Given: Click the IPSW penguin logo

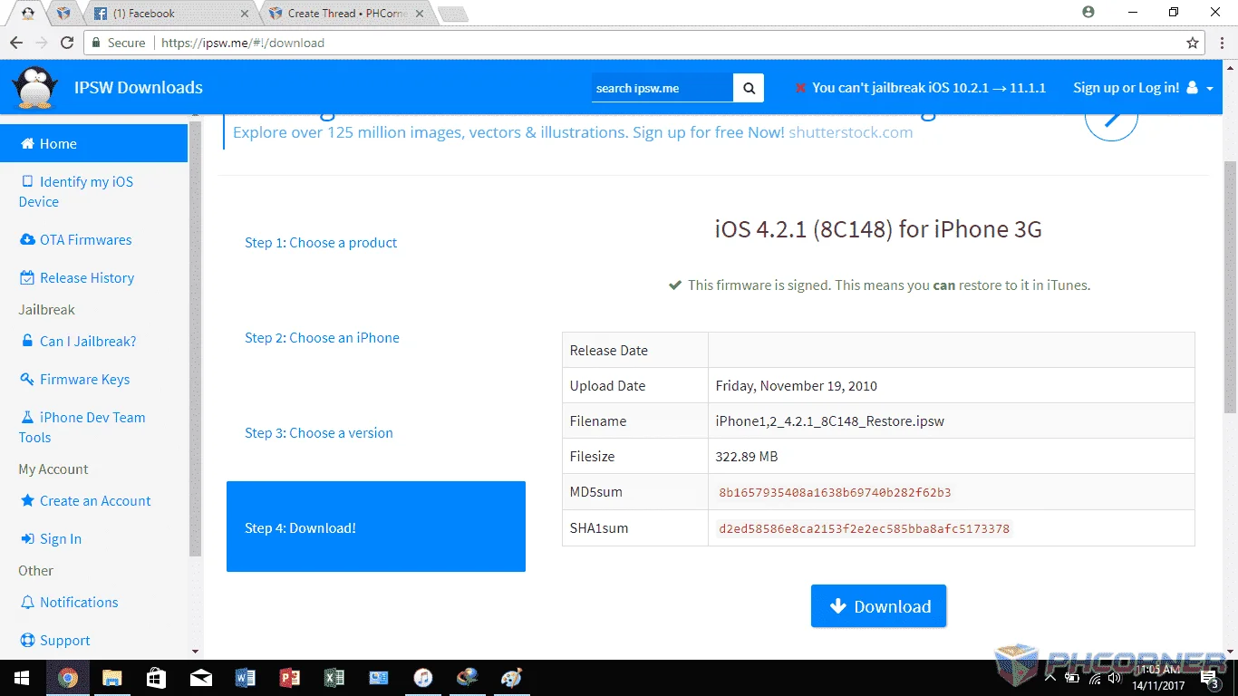Looking at the screenshot, I should [x=34, y=88].
